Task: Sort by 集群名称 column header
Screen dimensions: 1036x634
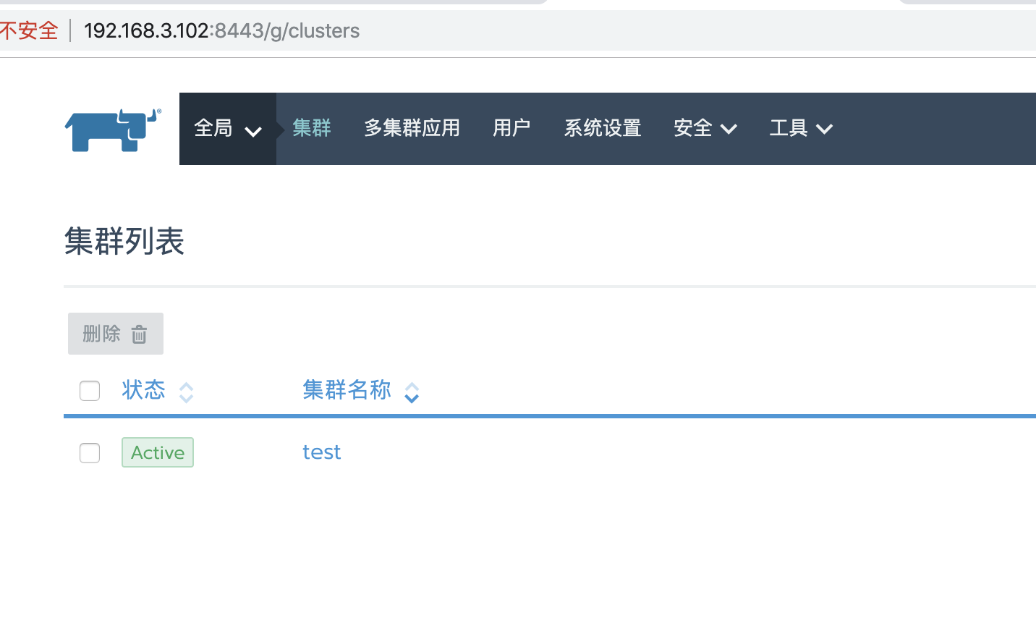Action: pos(347,390)
